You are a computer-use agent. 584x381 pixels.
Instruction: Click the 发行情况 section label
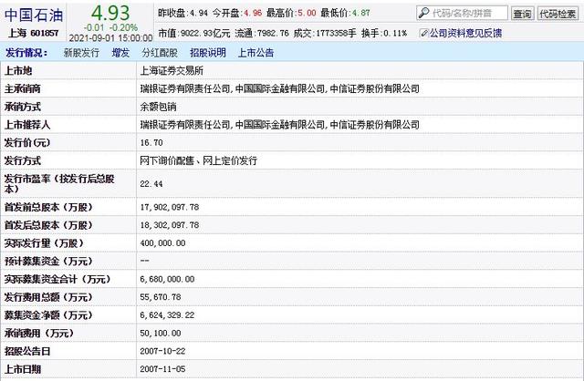pos(26,53)
